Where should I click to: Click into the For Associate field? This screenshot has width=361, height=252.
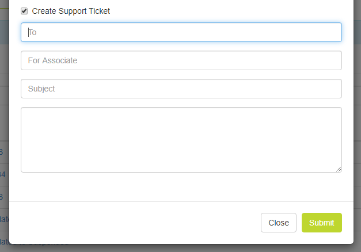181,60
